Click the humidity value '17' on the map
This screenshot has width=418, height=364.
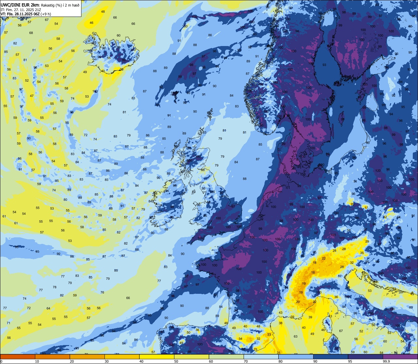coord(366,208)
